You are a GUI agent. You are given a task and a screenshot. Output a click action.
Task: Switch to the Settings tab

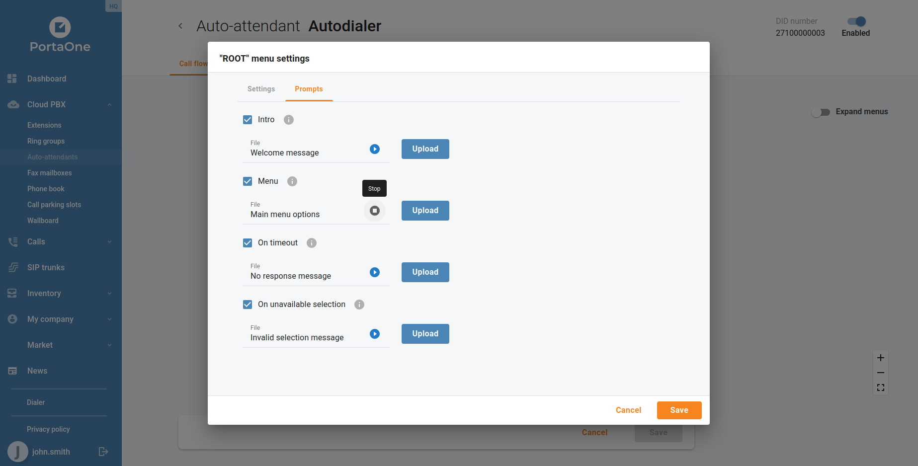tap(261, 89)
